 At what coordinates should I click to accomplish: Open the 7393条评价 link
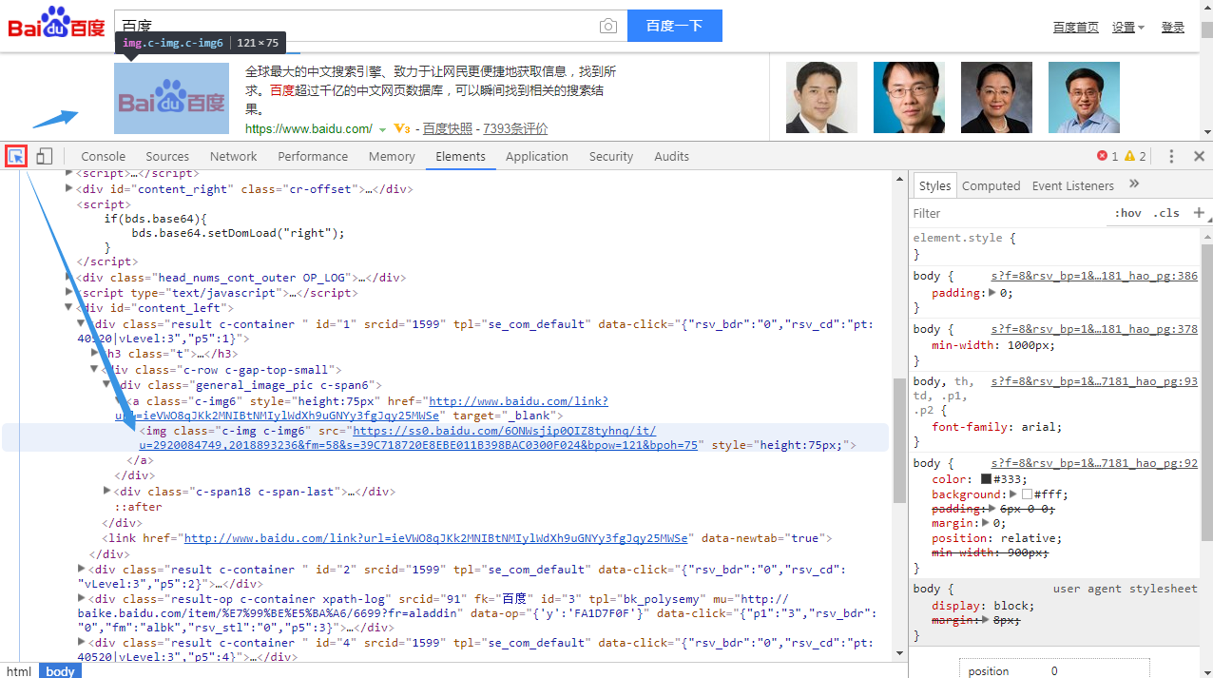coord(515,128)
